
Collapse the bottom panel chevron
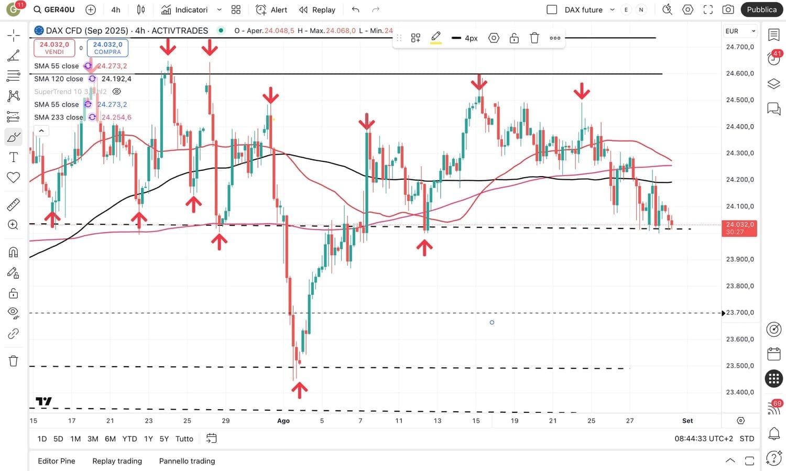coord(730,461)
